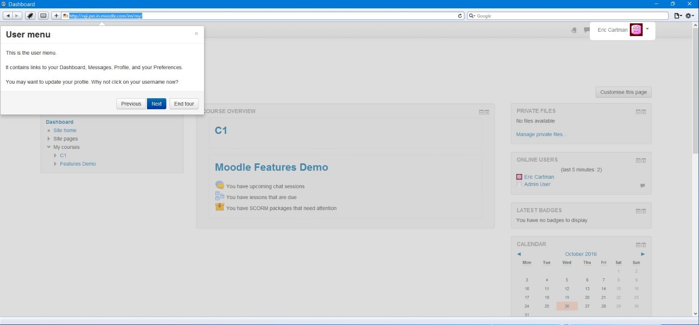This screenshot has width=699, height=325.
Task: Click the Eric Cartman username in header
Action: click(612, 30)
